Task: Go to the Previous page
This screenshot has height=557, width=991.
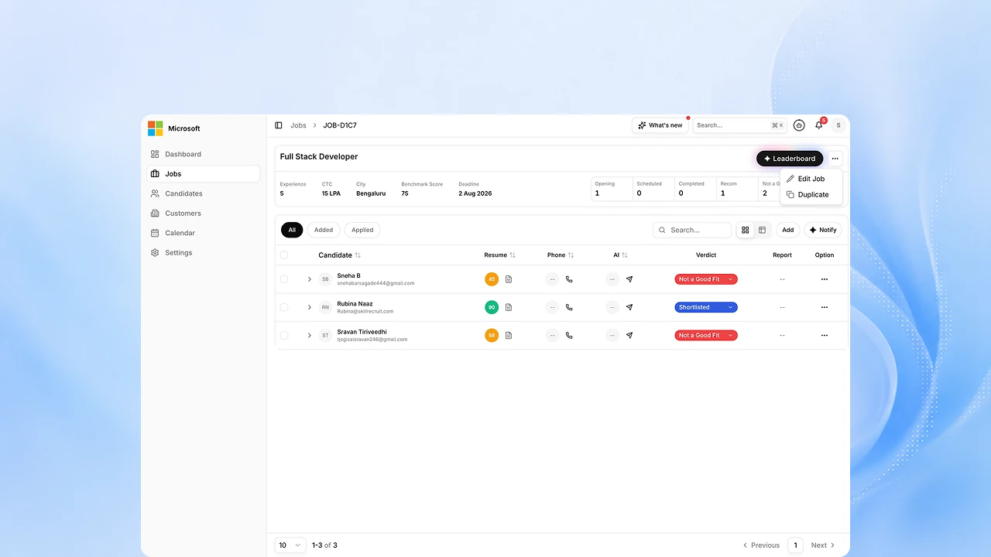Action: (x=761, y=545)
